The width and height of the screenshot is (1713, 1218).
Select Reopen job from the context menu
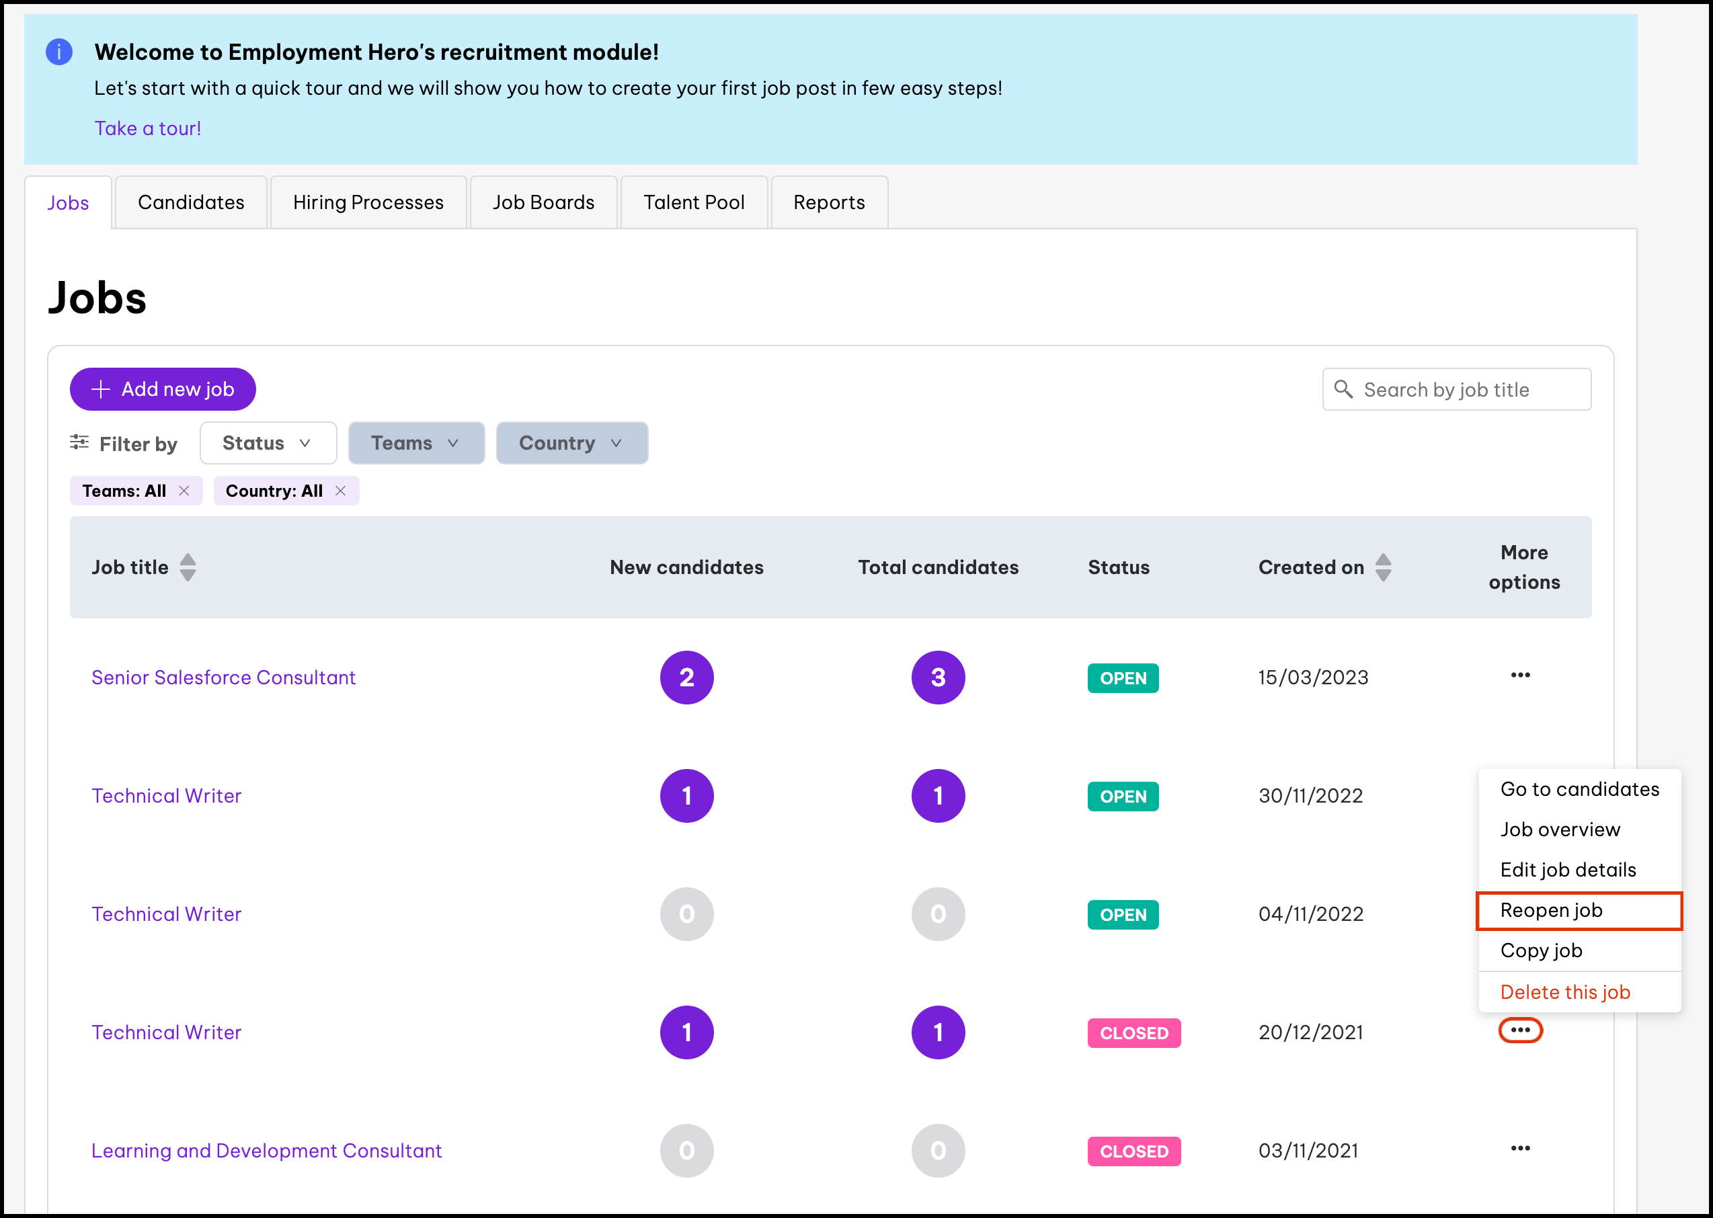point(1551,911)
